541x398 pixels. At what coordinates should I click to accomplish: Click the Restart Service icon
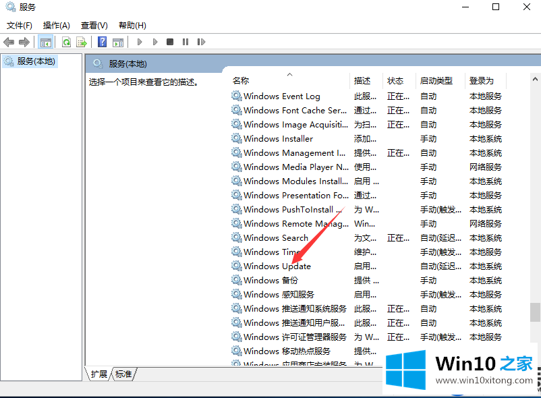click(x=201, y=42)
